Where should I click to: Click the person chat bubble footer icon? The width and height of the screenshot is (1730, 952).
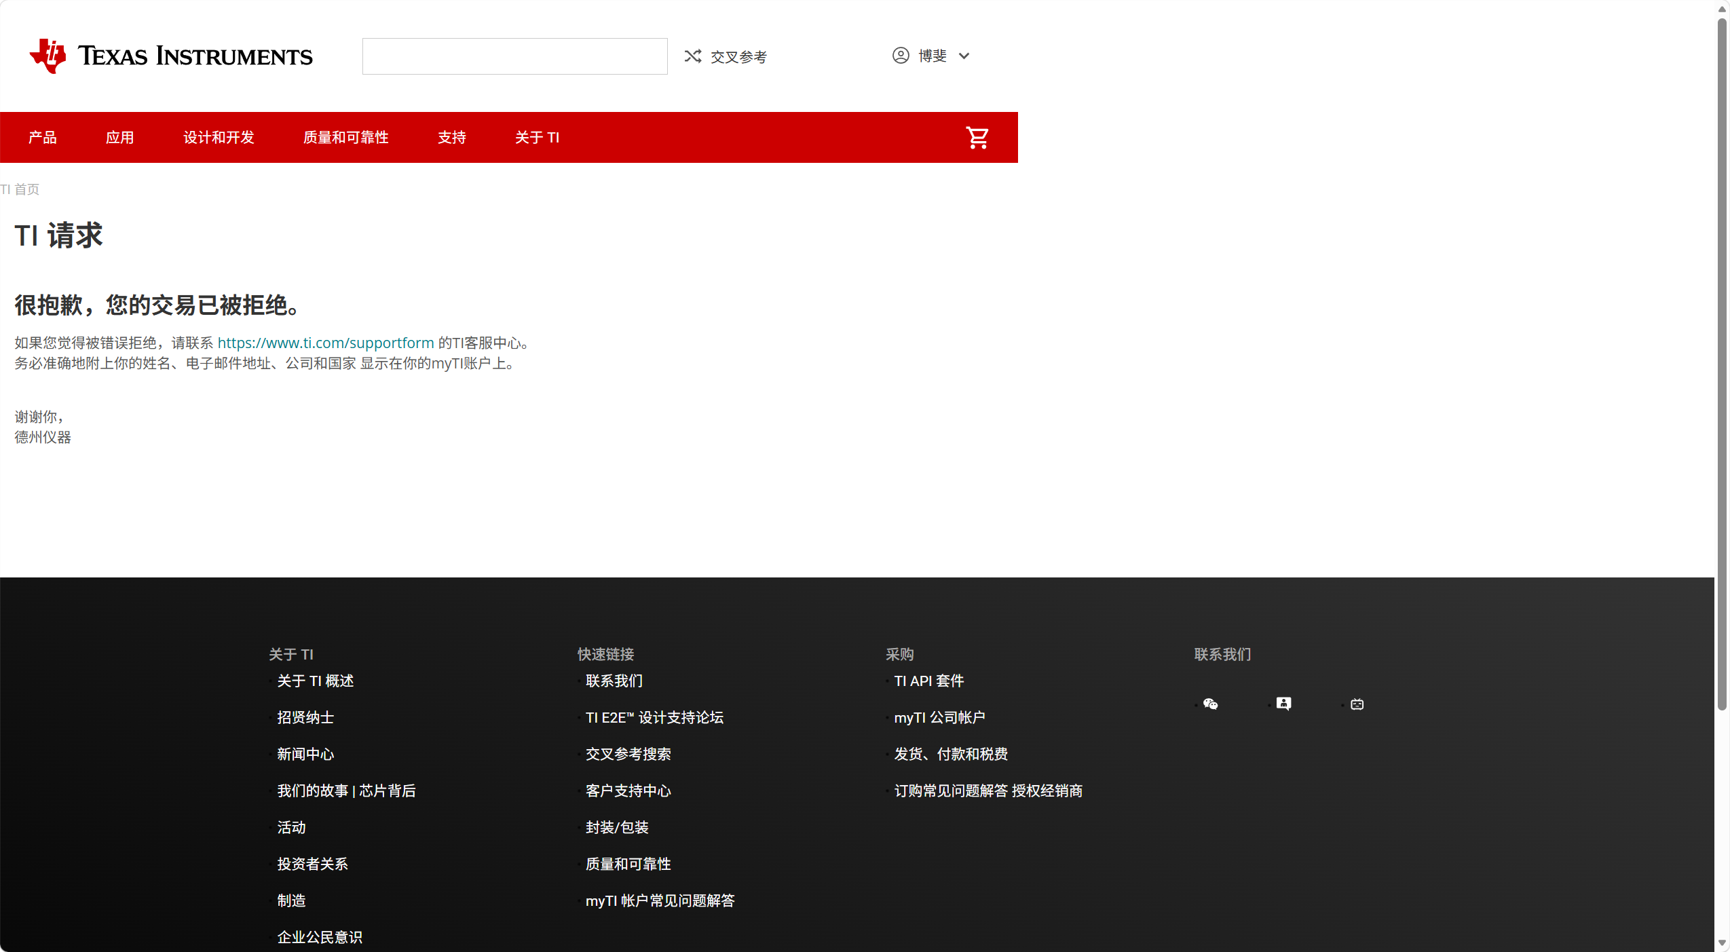click(x=1283, y=704)
